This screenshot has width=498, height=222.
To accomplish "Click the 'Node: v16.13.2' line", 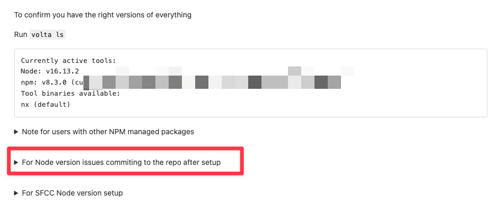I will (50, 71).
